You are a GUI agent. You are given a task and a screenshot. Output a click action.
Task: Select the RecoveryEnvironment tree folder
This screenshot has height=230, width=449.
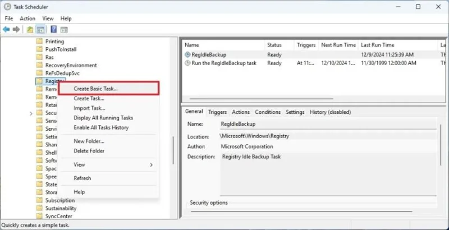coord(71,65)
